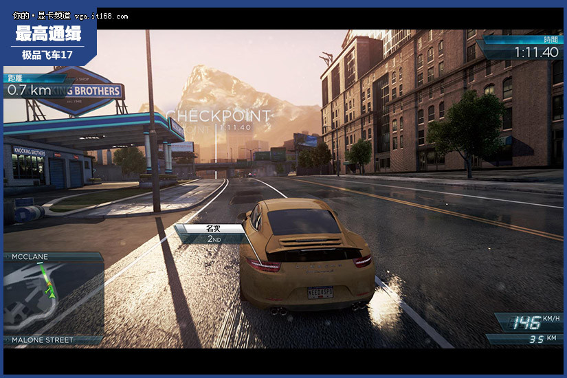Click the 名次 rank label
The width and height of the screenshot is (567, 378).
213,228
